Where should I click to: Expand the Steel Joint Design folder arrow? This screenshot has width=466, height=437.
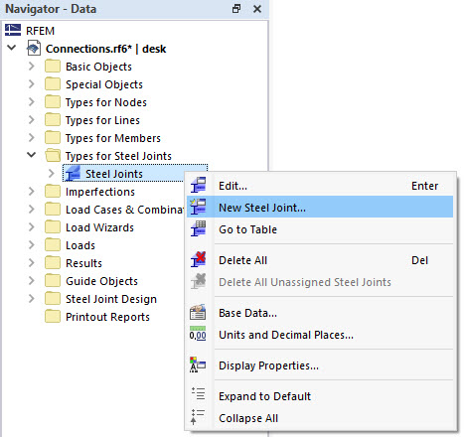(x=31, y=298)
